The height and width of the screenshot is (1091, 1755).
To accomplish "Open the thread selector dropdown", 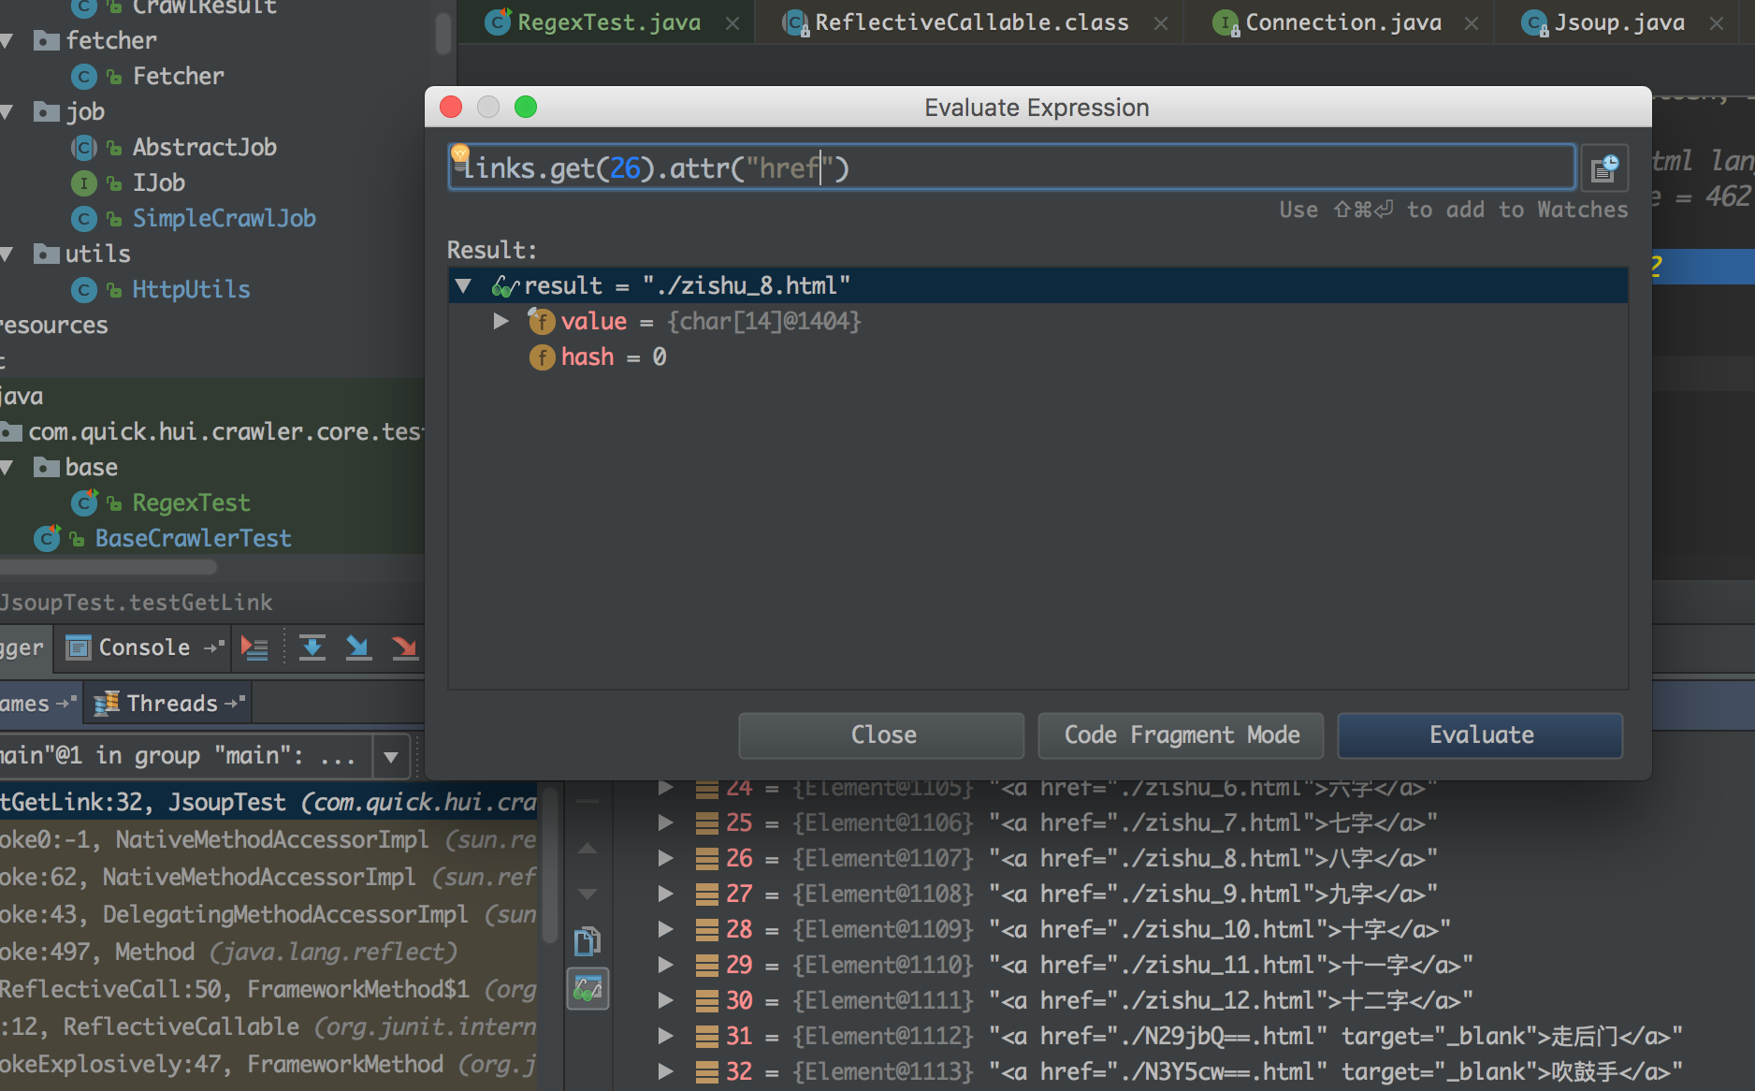I will click(x=391, y=756).
